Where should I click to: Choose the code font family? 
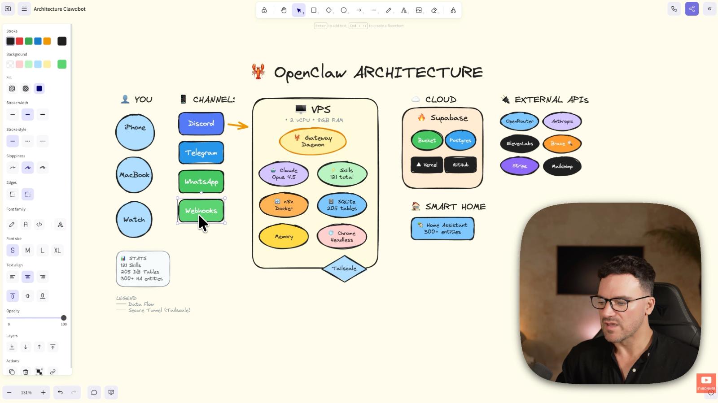tap(39, 225)
